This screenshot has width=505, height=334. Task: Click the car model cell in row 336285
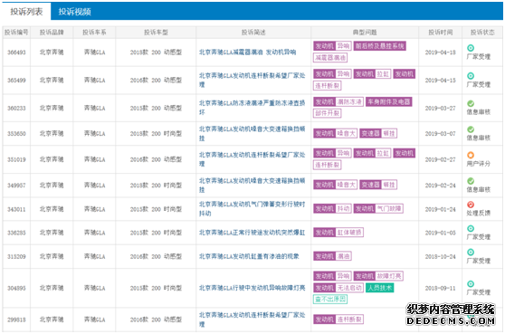(x=156, y=233)
